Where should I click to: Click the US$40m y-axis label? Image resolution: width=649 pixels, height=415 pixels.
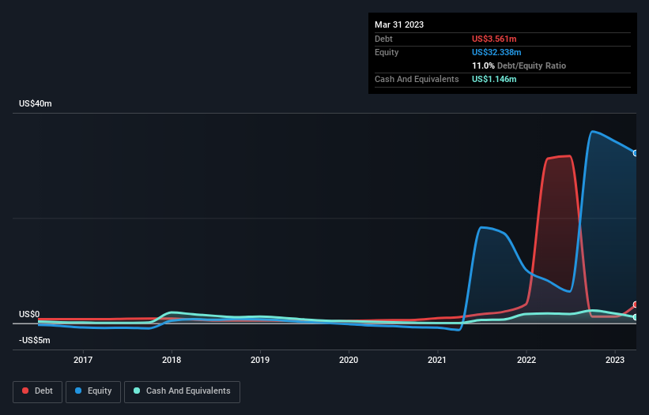[36, 103]
